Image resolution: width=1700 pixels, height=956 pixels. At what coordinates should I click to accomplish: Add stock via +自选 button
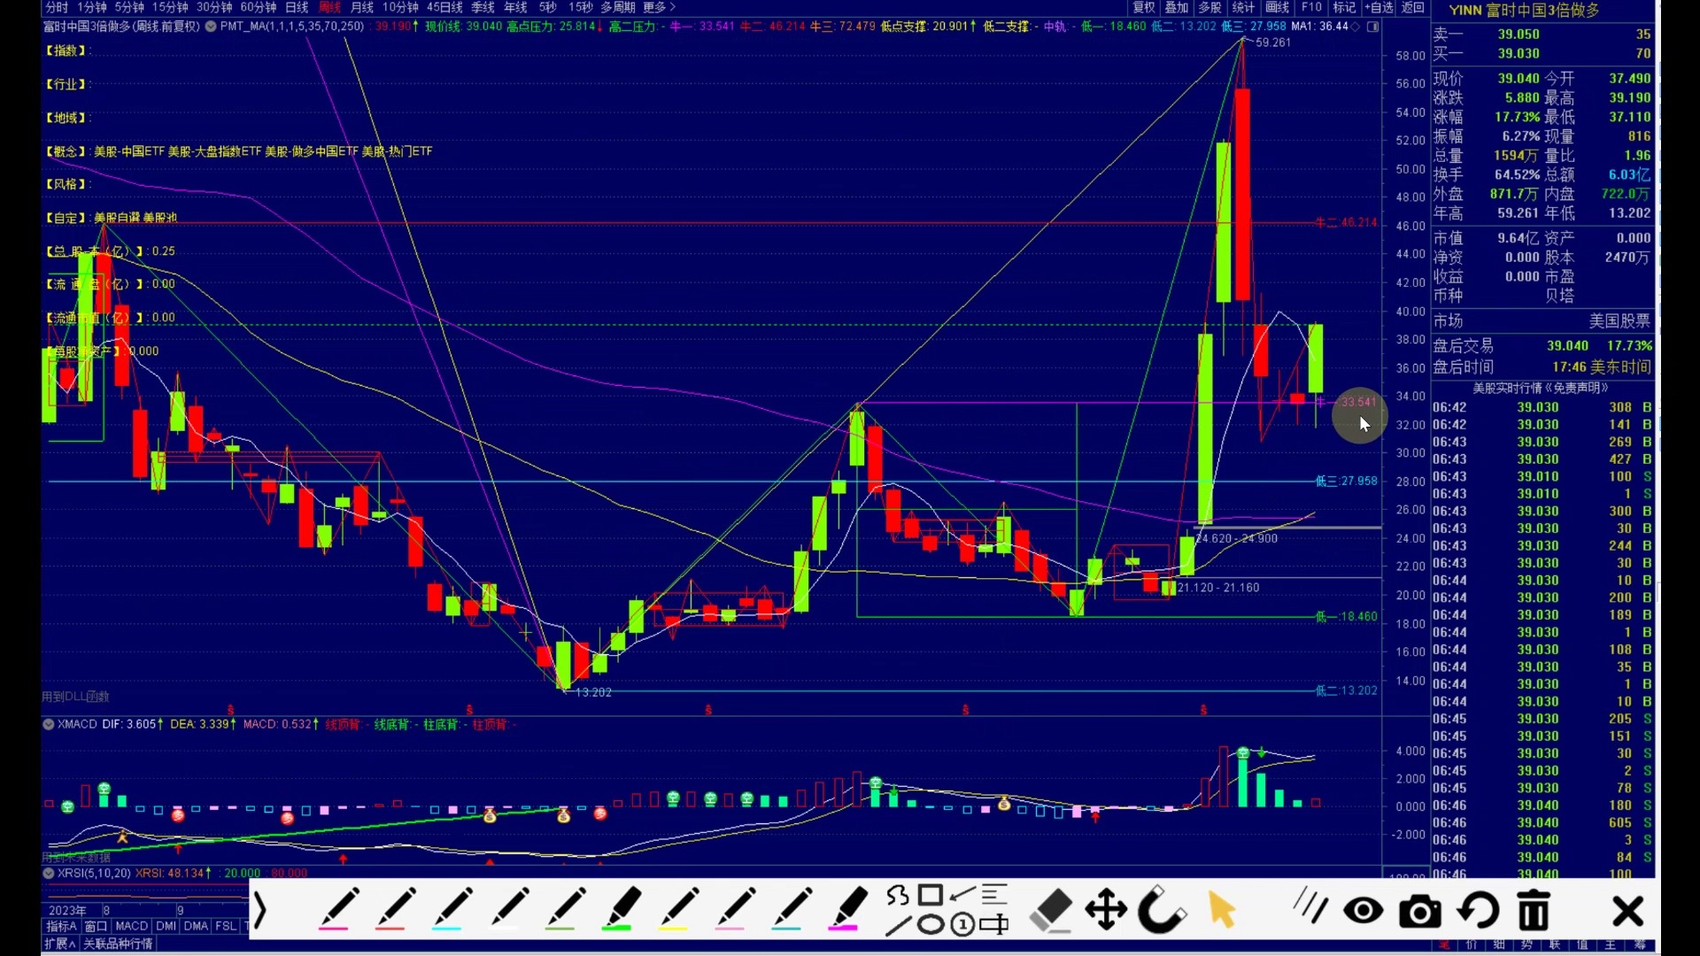click(1379, 7)
